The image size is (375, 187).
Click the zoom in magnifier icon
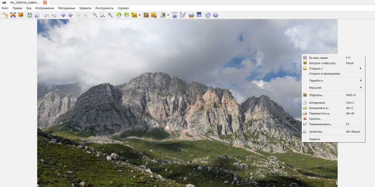[110, 15]
